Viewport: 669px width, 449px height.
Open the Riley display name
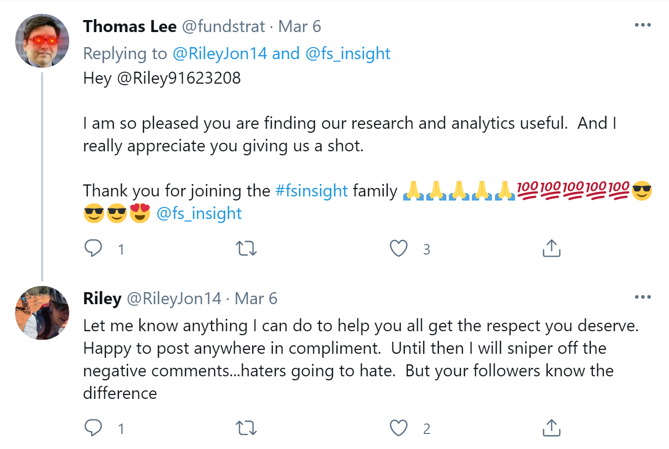[x=102, y=299]
